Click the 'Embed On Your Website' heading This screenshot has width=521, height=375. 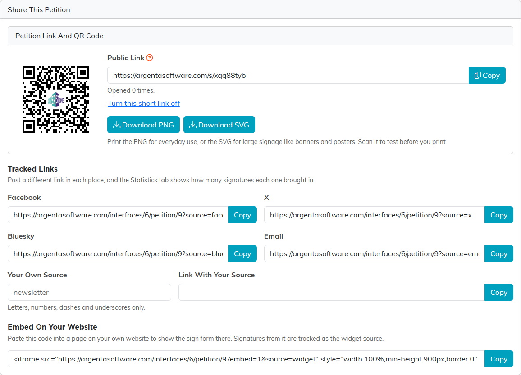pos(52,327)
